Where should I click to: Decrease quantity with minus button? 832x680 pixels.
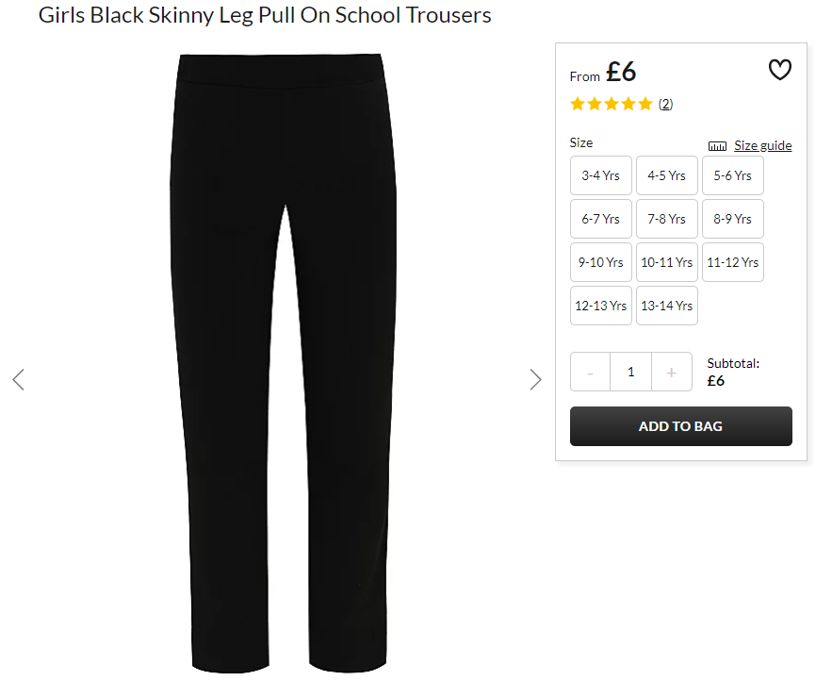pos(590,372)
